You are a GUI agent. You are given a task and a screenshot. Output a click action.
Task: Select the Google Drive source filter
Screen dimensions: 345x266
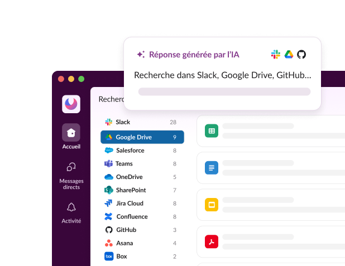point(142,137)
